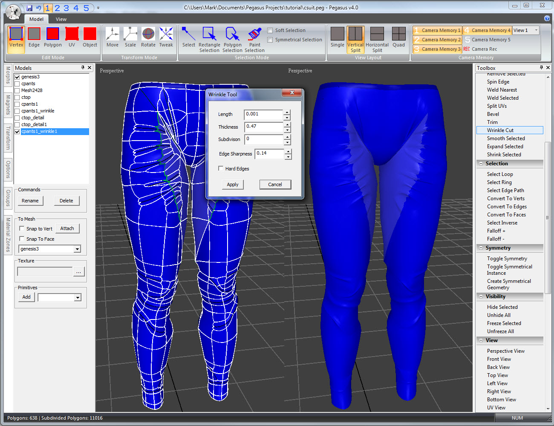Select Camera Memory 1

[x=438, y=30]
